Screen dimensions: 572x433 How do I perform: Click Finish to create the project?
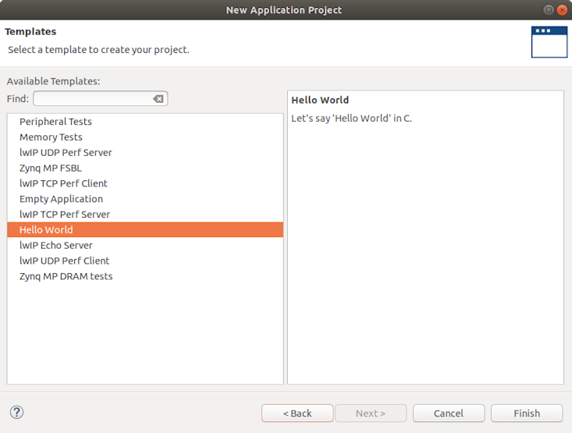tap(527, 413)
